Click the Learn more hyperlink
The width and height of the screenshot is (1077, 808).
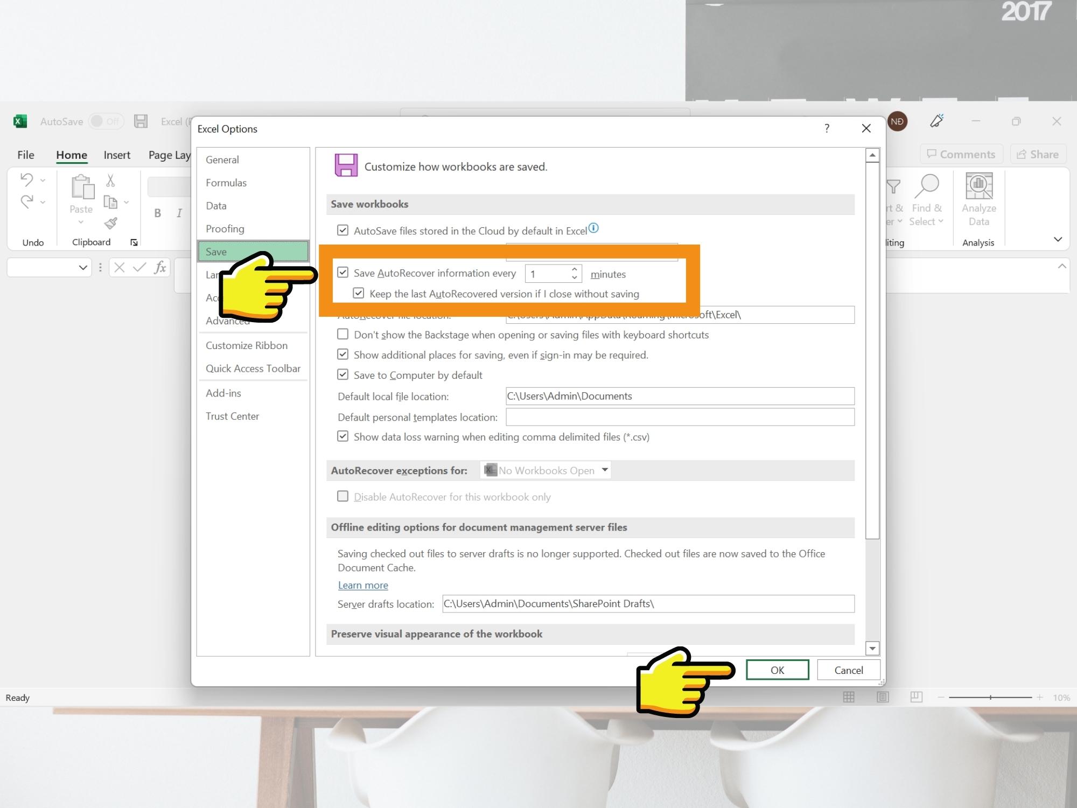pos(363,584)
